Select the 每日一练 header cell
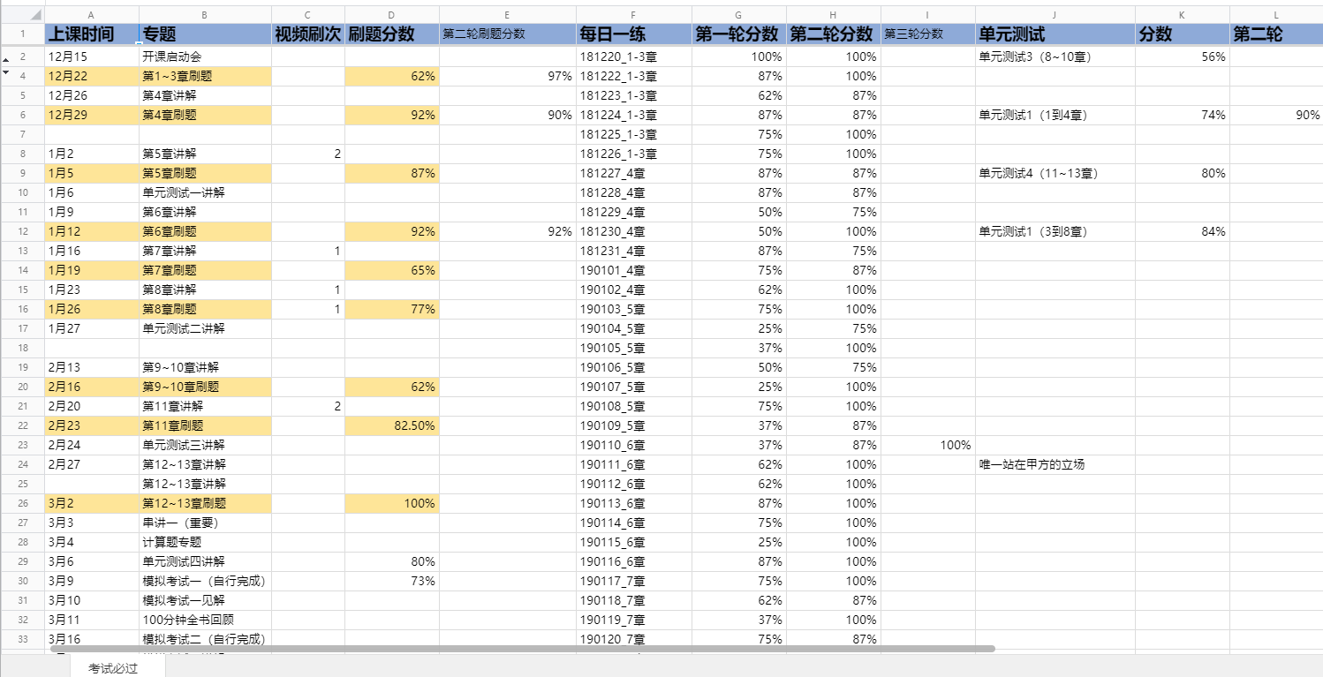 tap(633, 34)
